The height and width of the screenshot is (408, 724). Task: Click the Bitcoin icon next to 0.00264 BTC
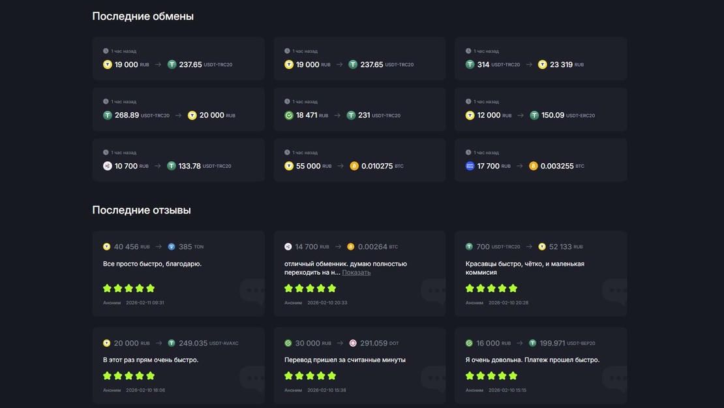350,247
